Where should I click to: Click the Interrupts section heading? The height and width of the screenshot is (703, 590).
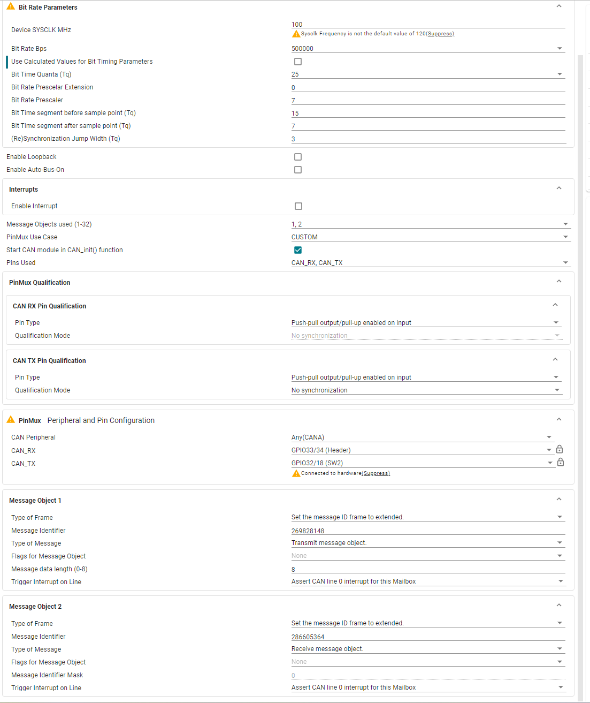pyautogui.click(x=24, y=190)
